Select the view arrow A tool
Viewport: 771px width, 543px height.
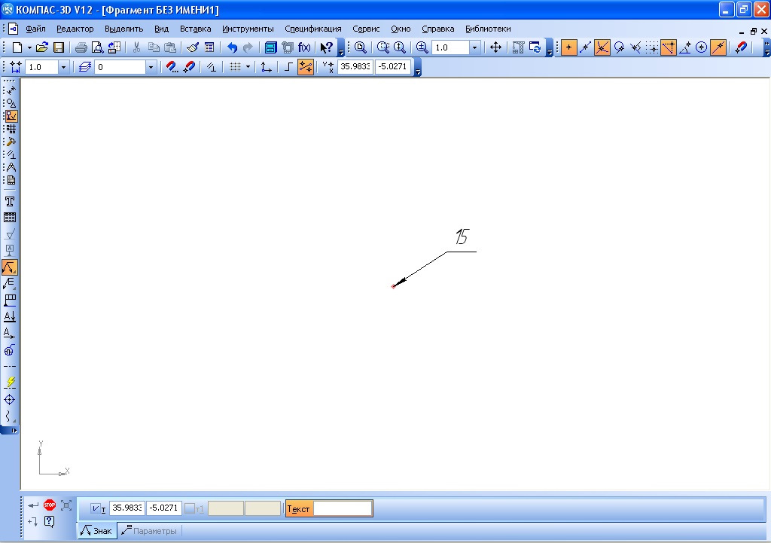click(x=10, y=334)
